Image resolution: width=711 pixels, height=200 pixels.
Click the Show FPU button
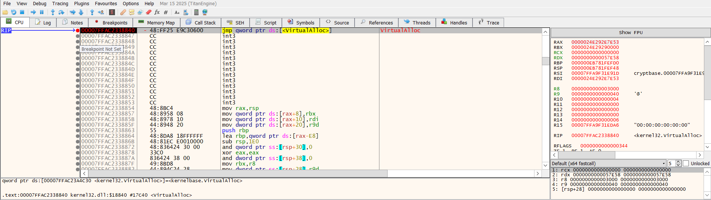(631, 33)
